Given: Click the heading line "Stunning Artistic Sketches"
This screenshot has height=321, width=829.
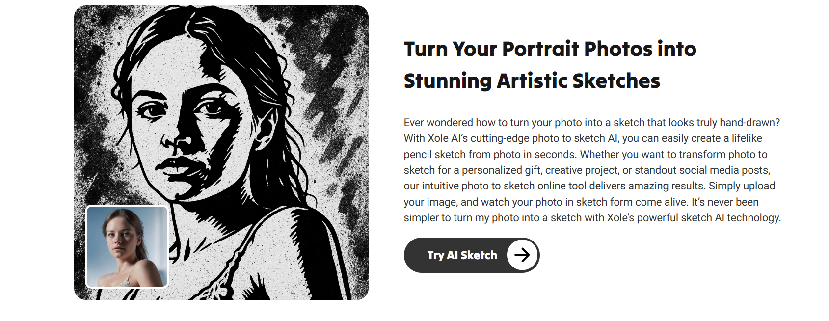Looking at the screenshot, I should 532,81.
